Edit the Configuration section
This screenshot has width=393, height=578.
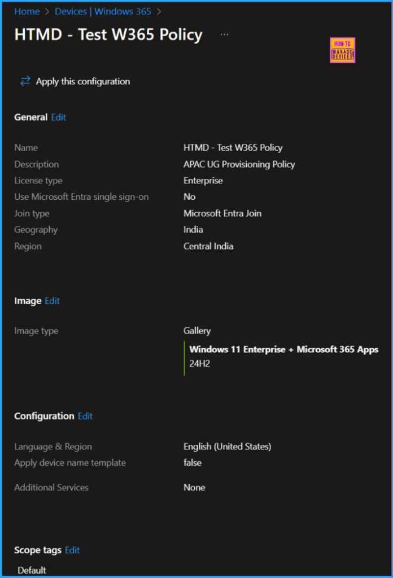85,416
